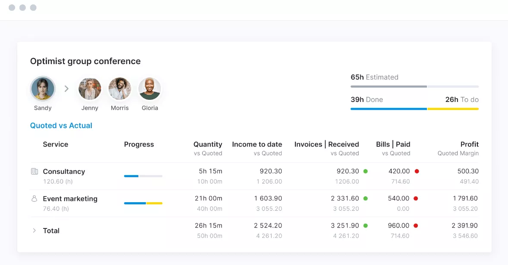
Task: Click the Event marketing person icon
Action: coord(34,199)
